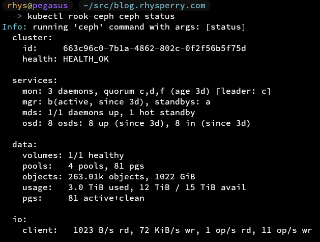Click the mgr: b(active) line

[x=117, y=102]
